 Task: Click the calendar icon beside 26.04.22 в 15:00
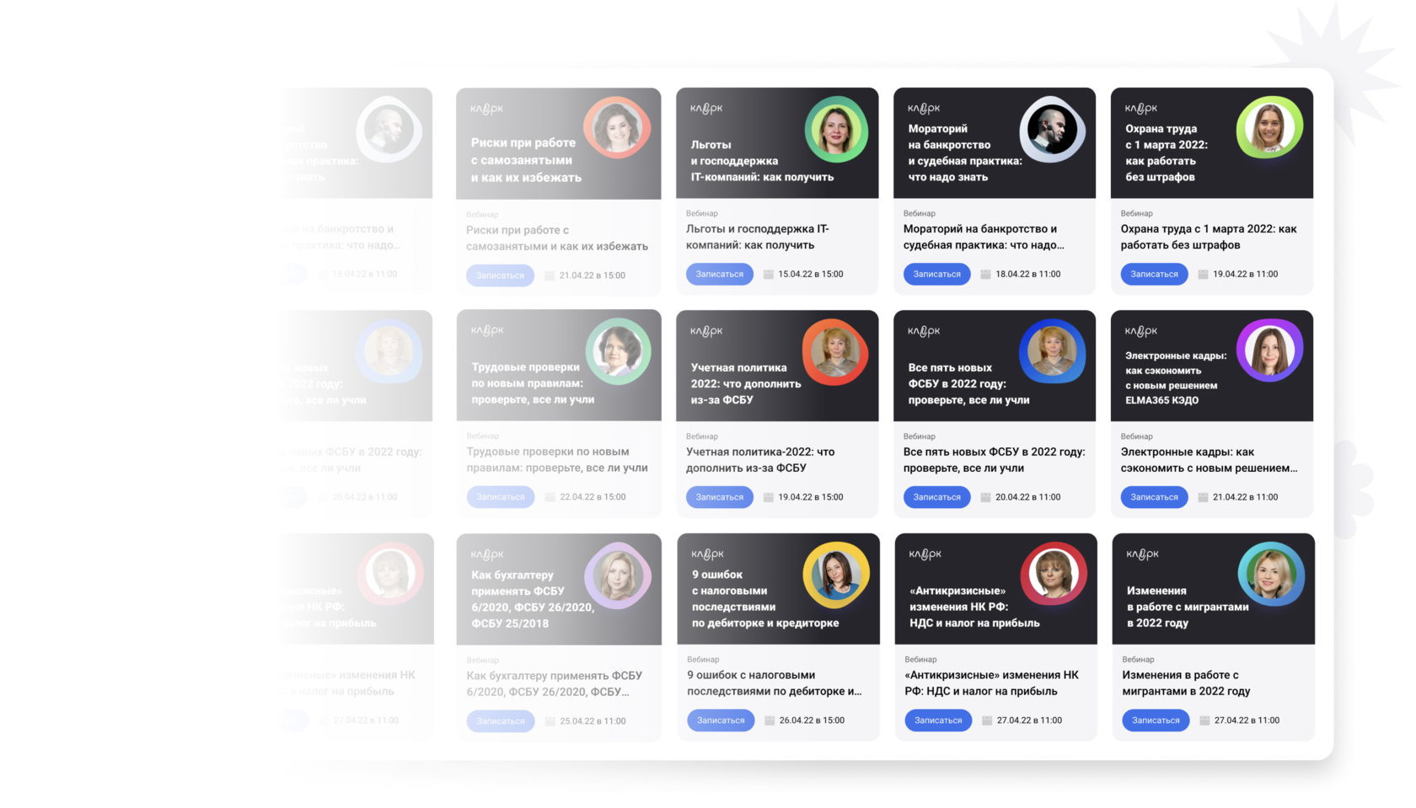point(770,721)
